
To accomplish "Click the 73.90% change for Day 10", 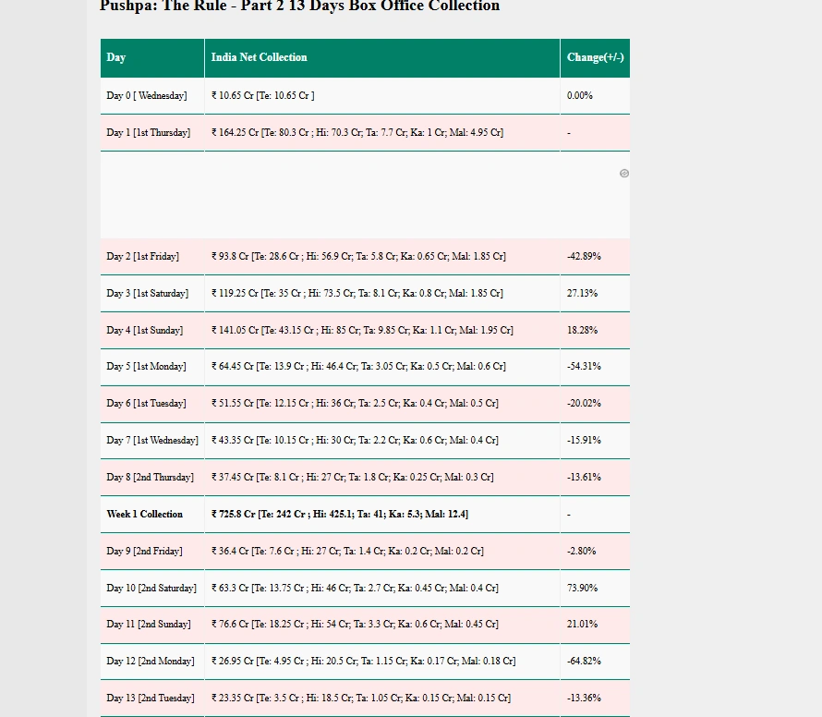I will point(582,589).
